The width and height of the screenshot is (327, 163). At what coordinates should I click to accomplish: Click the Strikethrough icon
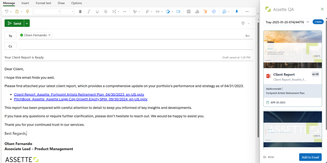point(106,12)
